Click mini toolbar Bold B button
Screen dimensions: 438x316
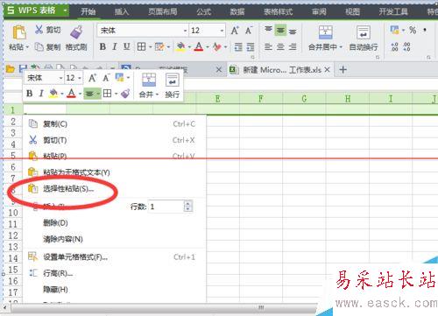point(29,94)
